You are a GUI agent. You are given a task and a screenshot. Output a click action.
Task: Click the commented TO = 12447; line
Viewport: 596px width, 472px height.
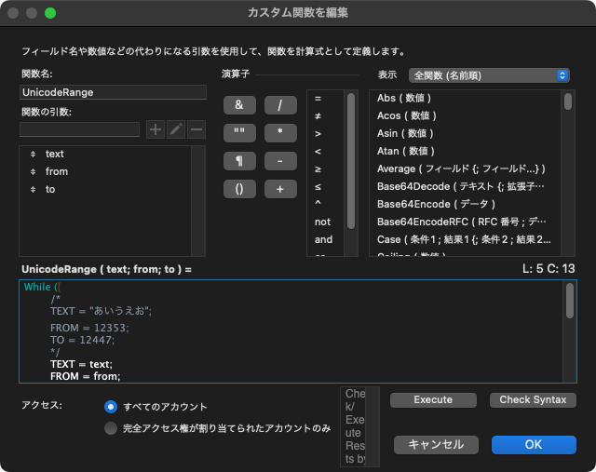[82, 340]
